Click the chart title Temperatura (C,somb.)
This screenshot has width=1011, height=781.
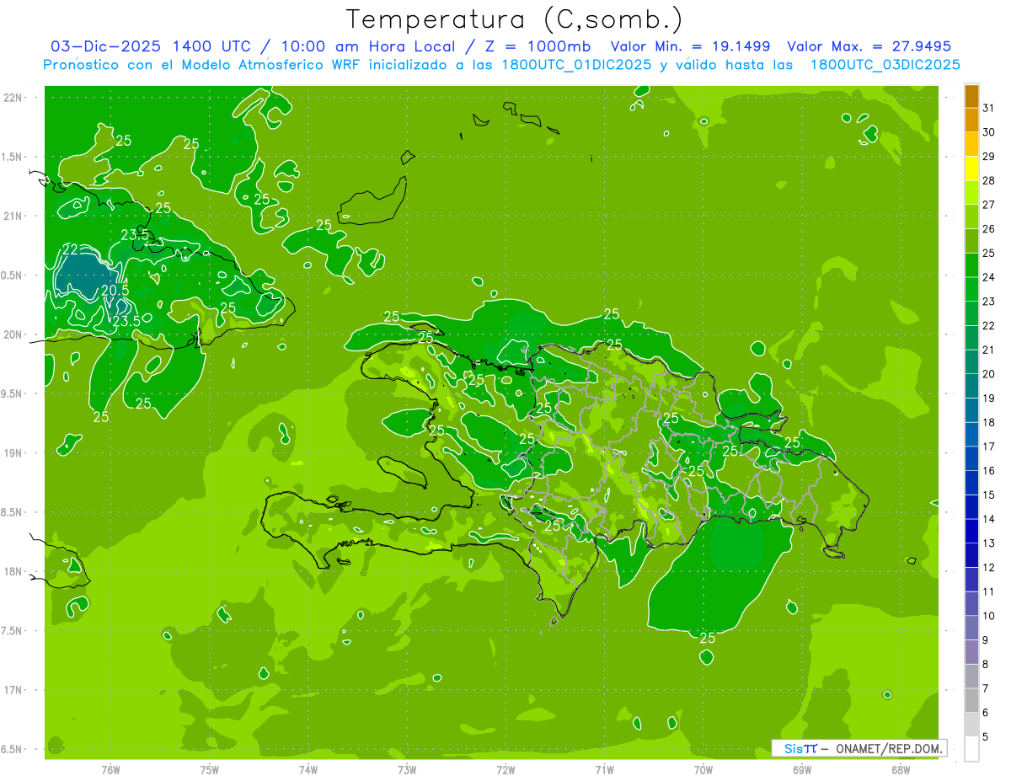(515, 19)
